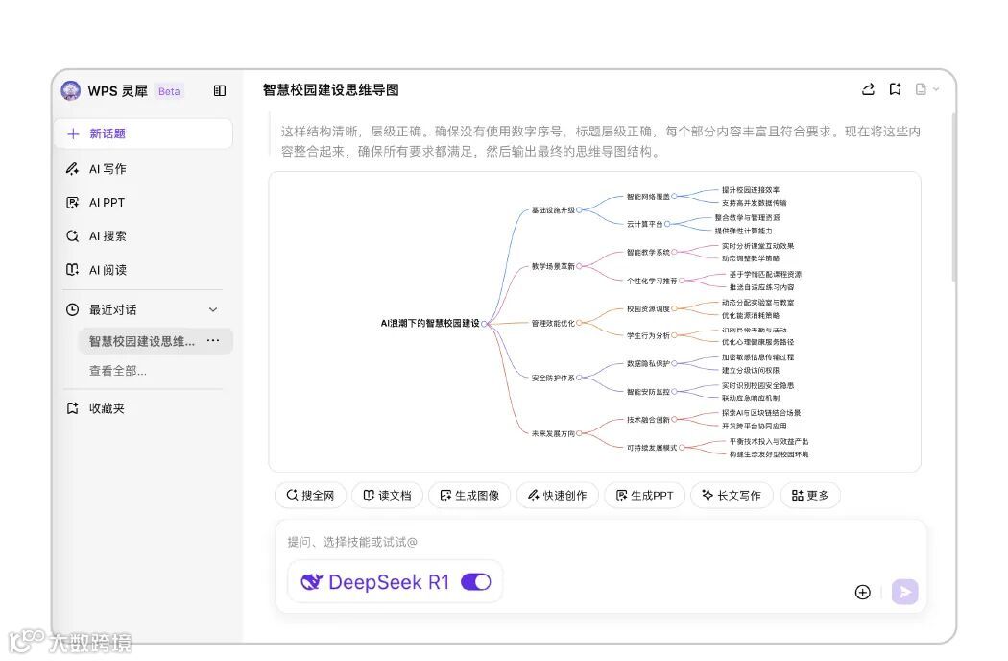Open the more options dots for 智慧校园建设思维
This screenshot has width=1008, height=661.
coord(213,340)
